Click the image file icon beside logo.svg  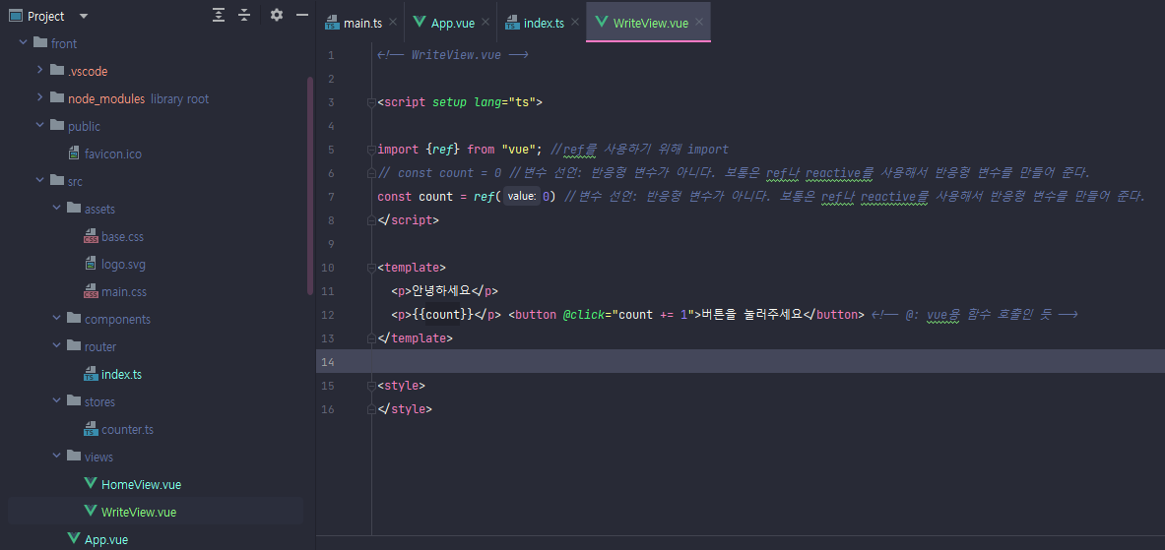click(x=91, y=265)
